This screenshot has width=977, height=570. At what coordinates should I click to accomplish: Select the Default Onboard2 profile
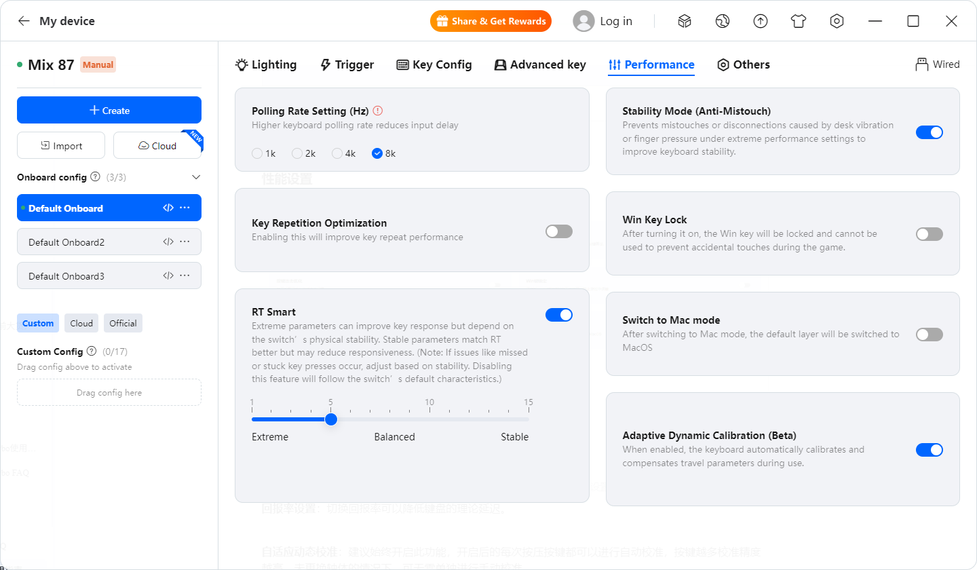click(x=109, y=242)
